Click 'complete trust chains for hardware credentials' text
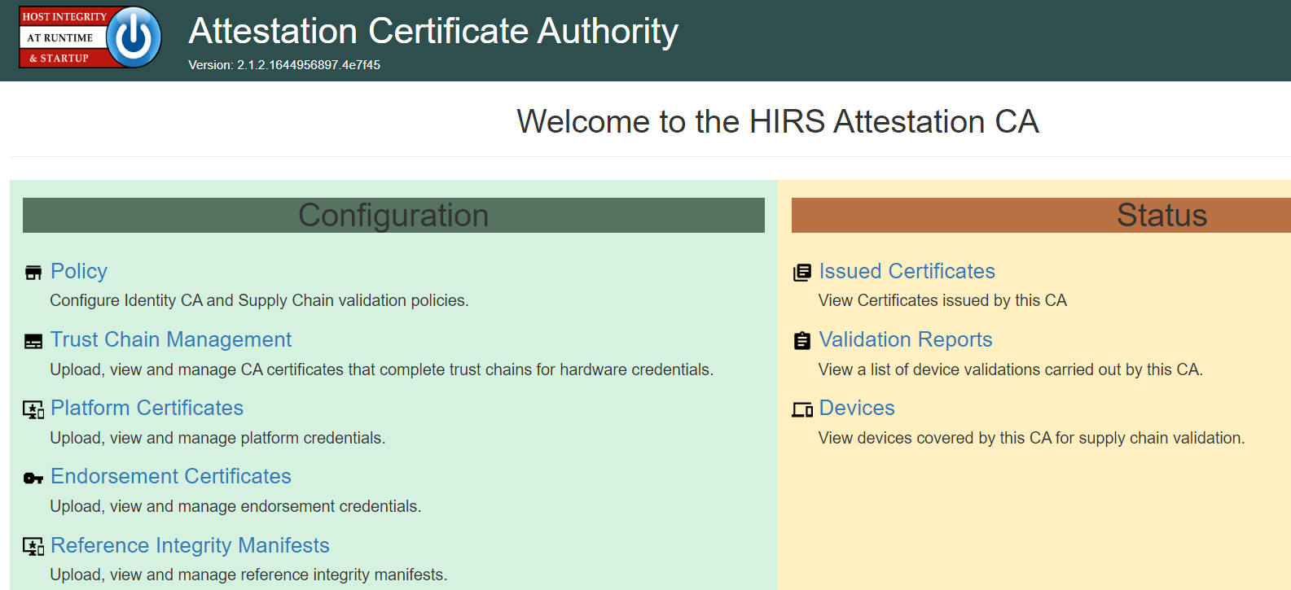The height and width of the screenshot is (590, 1291). [546, 369]
